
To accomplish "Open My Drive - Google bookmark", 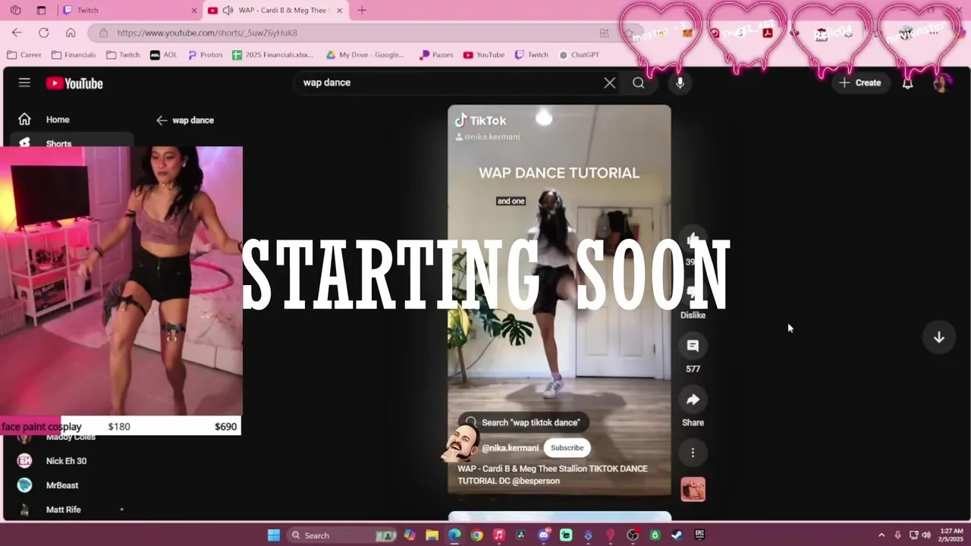I will point(365,55).
